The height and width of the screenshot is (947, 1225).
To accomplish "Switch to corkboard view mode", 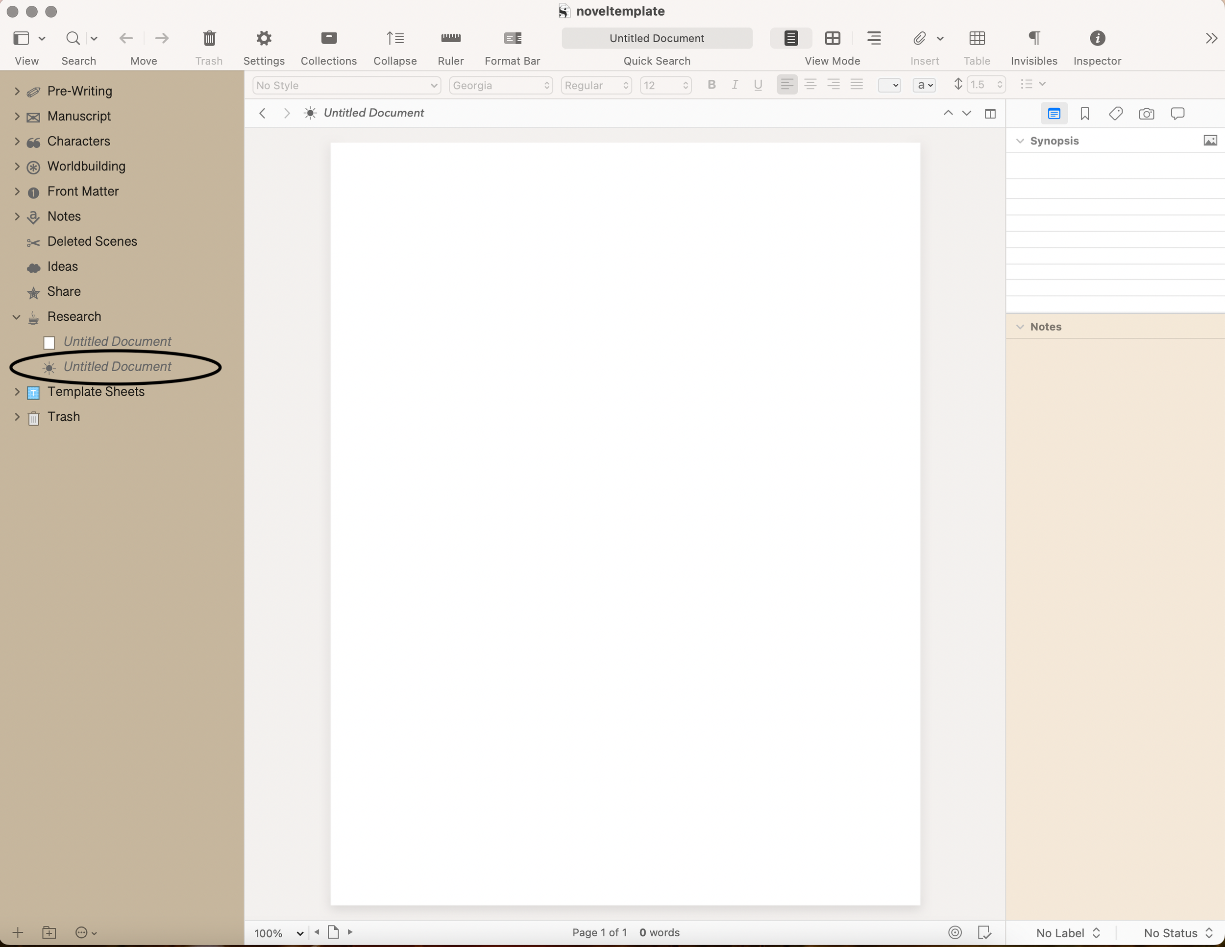I will pos(833,38).
